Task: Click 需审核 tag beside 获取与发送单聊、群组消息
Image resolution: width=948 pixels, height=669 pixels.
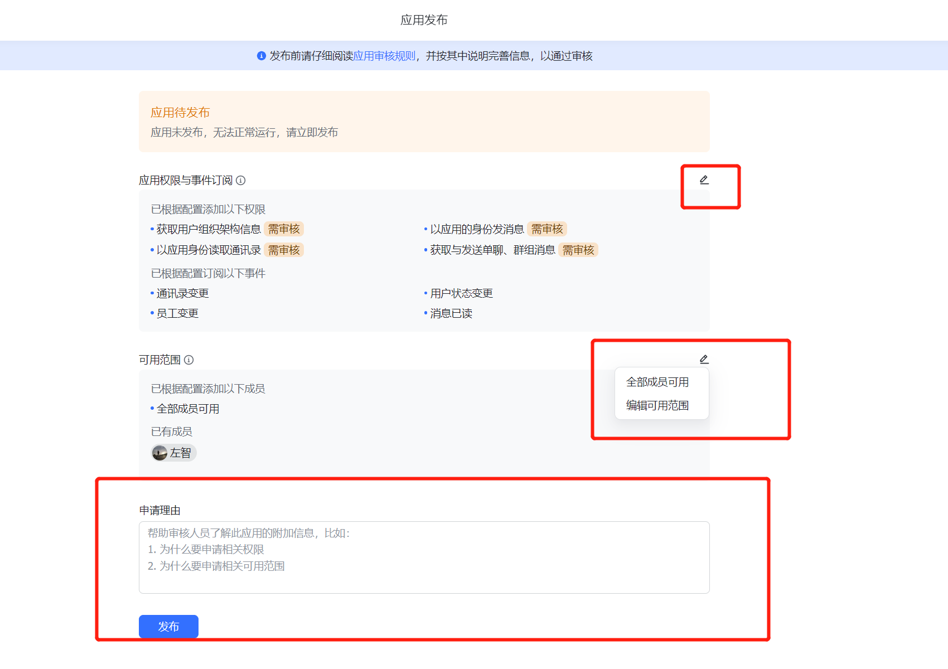Action: [x=578, y=250]
